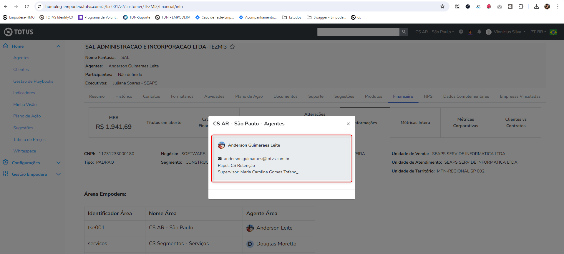Open the browser extensions puzzle icon
Image resolution: width=564 pixels, height=254 pixels.
[x=521, y=6]
